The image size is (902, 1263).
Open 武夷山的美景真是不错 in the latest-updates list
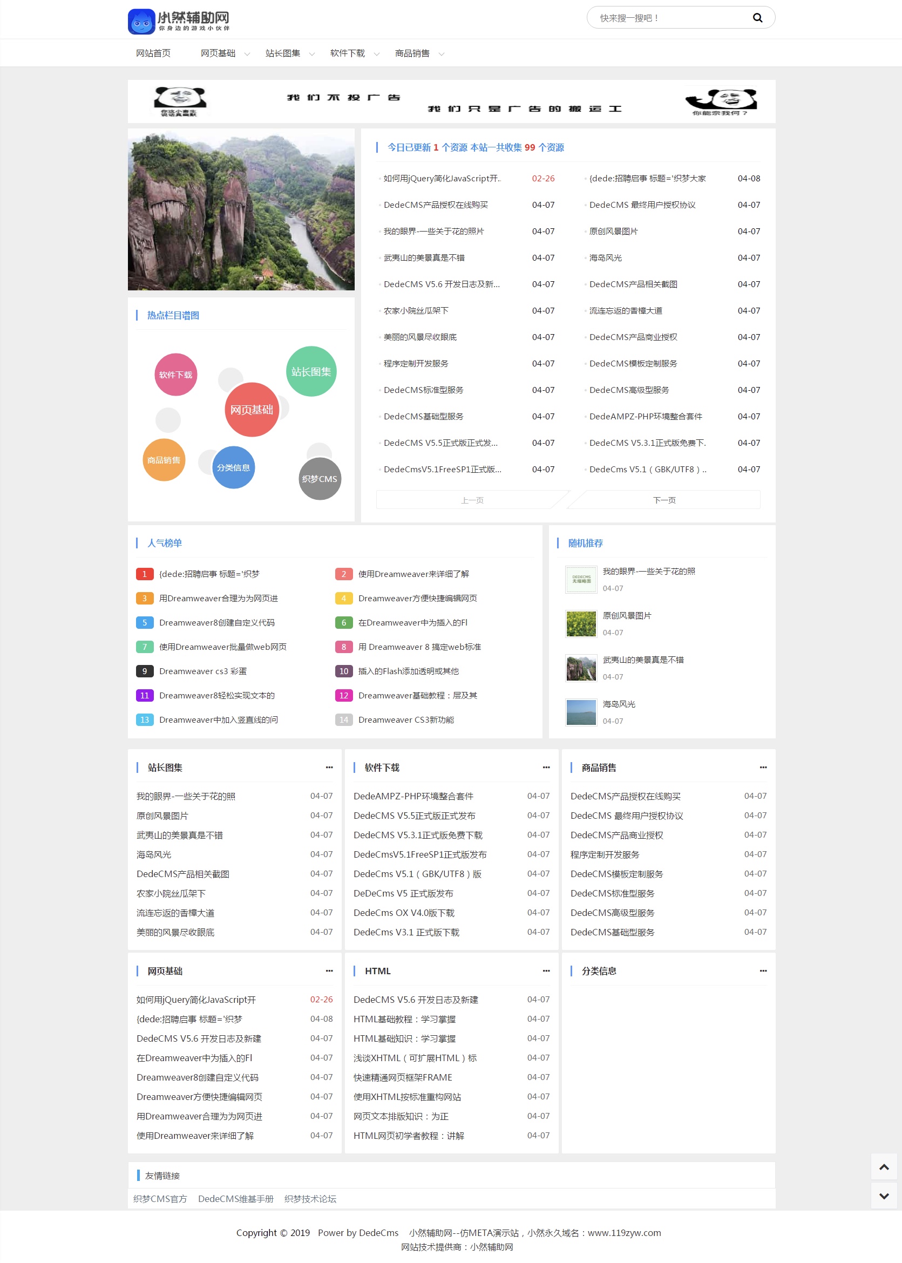[x=424, y=257]
